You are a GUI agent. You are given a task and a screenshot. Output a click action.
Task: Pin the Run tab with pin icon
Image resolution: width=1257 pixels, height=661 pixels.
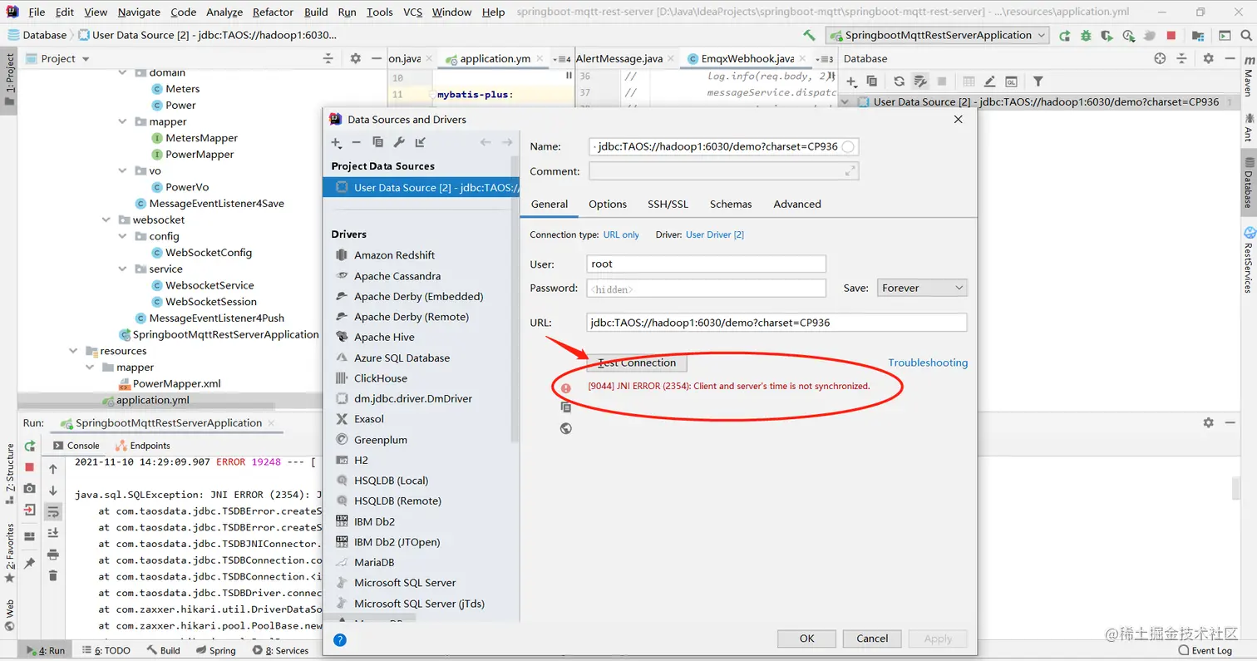click(30, 564)
